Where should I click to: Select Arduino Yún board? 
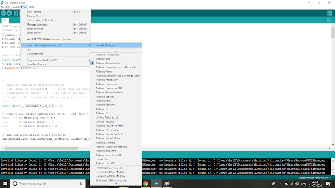[116, 59]
